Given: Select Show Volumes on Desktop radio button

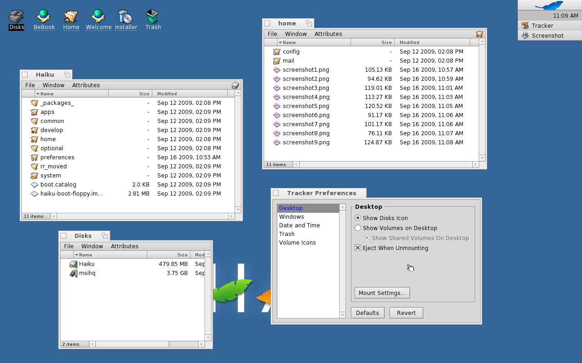Looking at the screenshot, I should (x=358, y=228).
